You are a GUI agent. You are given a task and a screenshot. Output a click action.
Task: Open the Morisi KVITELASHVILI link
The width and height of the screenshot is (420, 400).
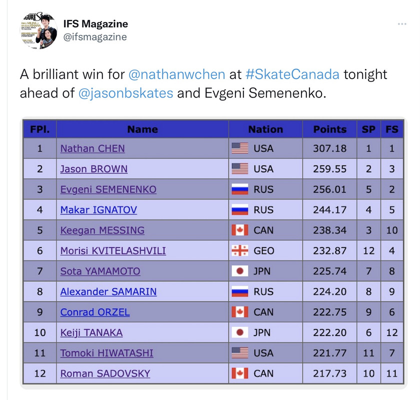click(113, 251)
